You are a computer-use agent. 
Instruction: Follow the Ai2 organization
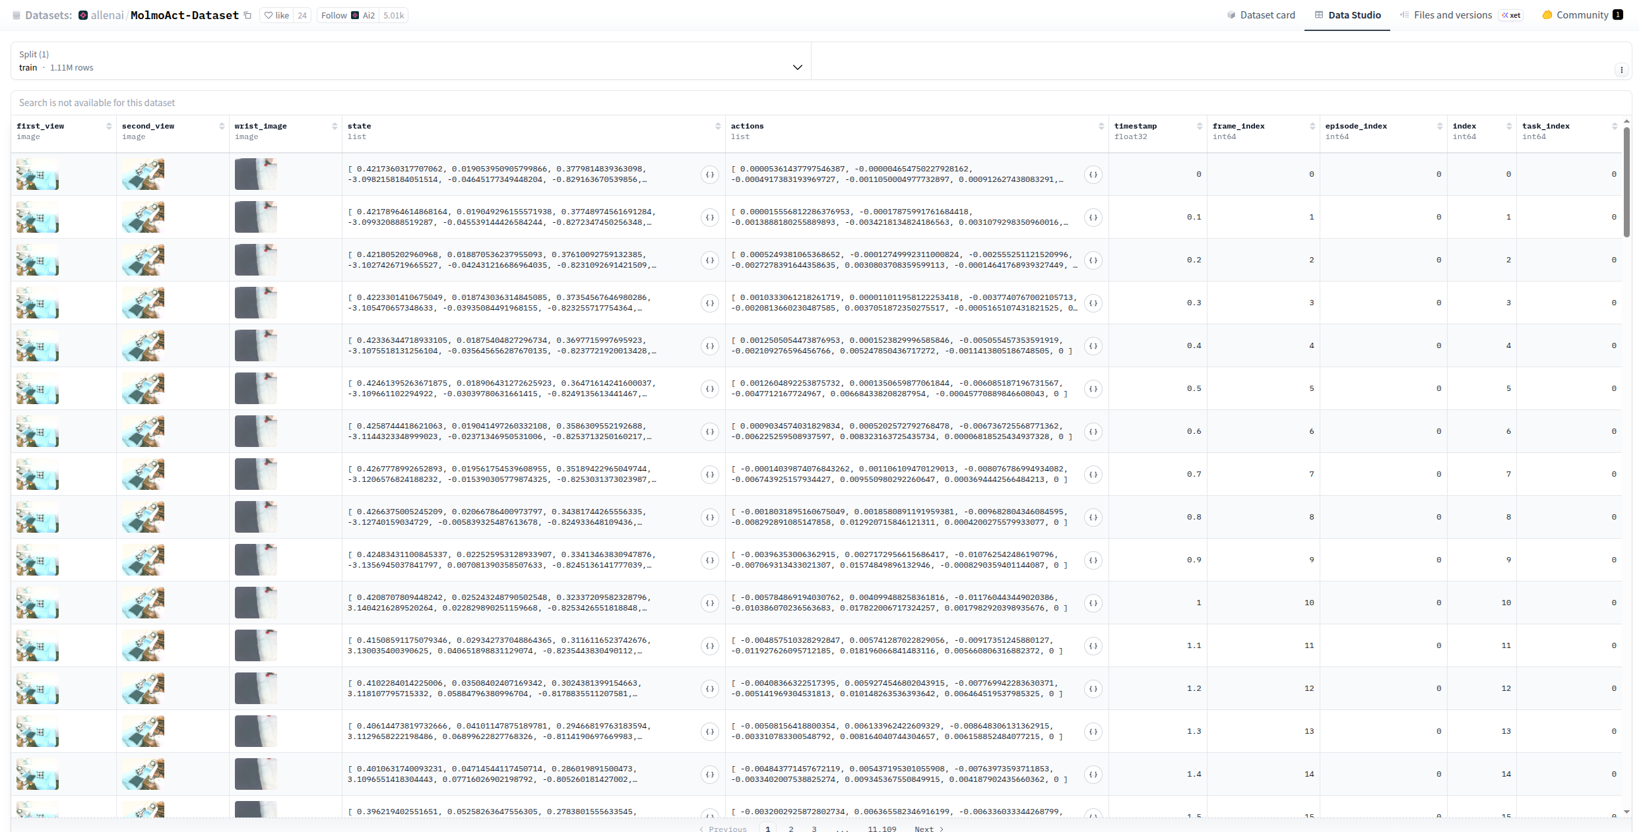pyautogui.click(x=334, y=15)
